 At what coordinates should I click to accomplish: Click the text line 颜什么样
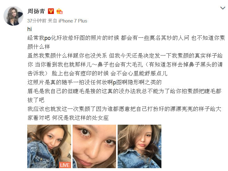(39, 47)
